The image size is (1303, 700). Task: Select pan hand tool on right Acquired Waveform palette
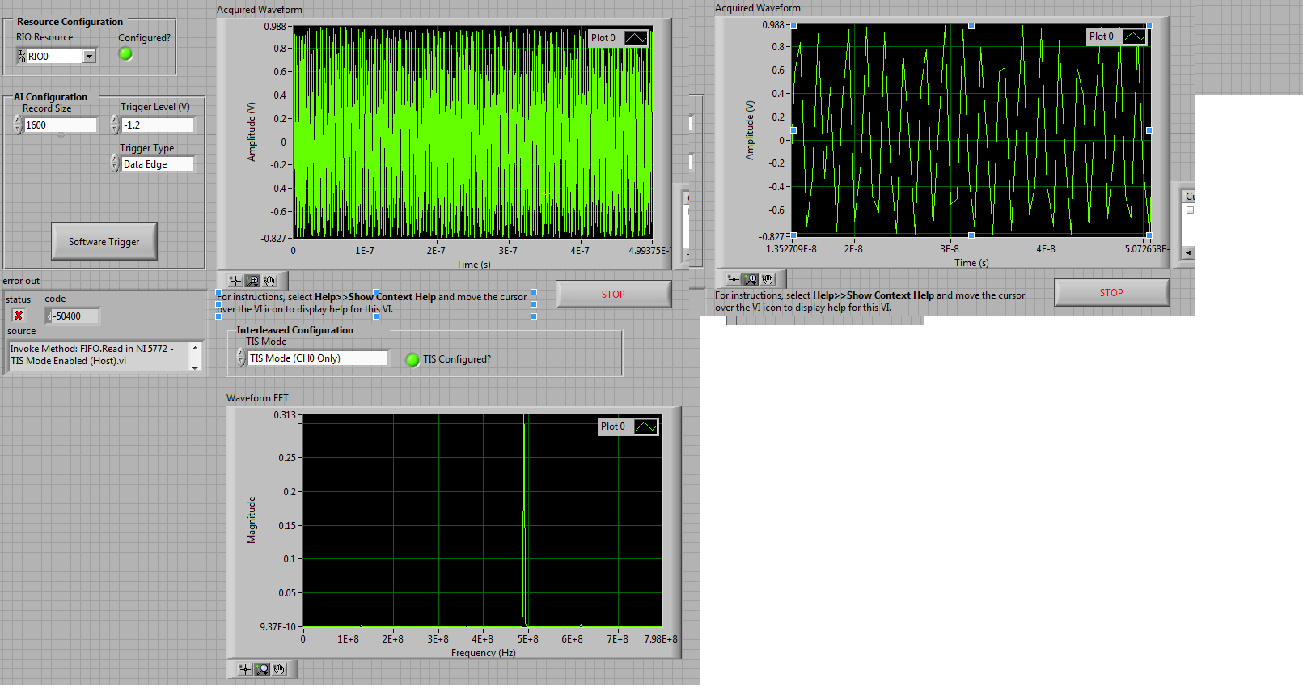pyautogui.click(x=768, y=279)
